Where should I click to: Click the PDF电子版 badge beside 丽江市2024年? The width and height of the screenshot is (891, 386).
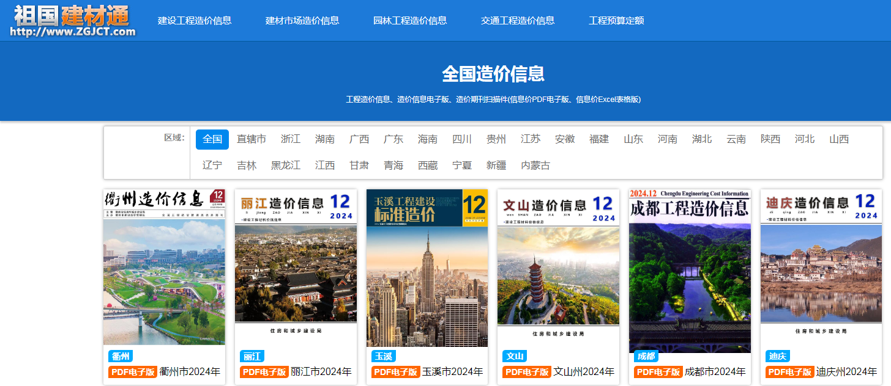[x=264, y=371]
